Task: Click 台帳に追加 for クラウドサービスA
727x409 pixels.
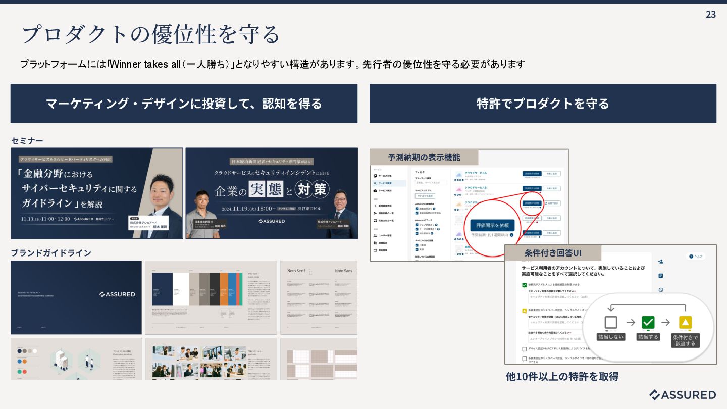Action: pos(552,174)
